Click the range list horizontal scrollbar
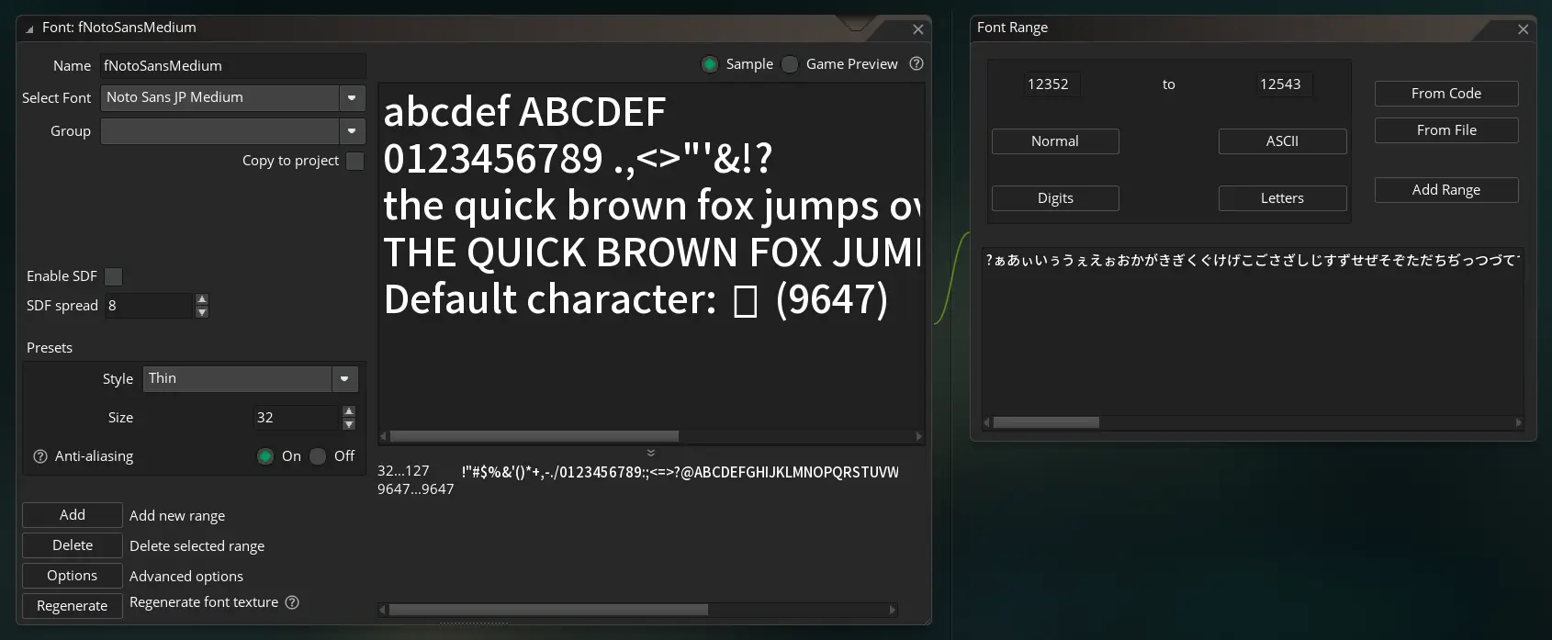 click(548, 610)
